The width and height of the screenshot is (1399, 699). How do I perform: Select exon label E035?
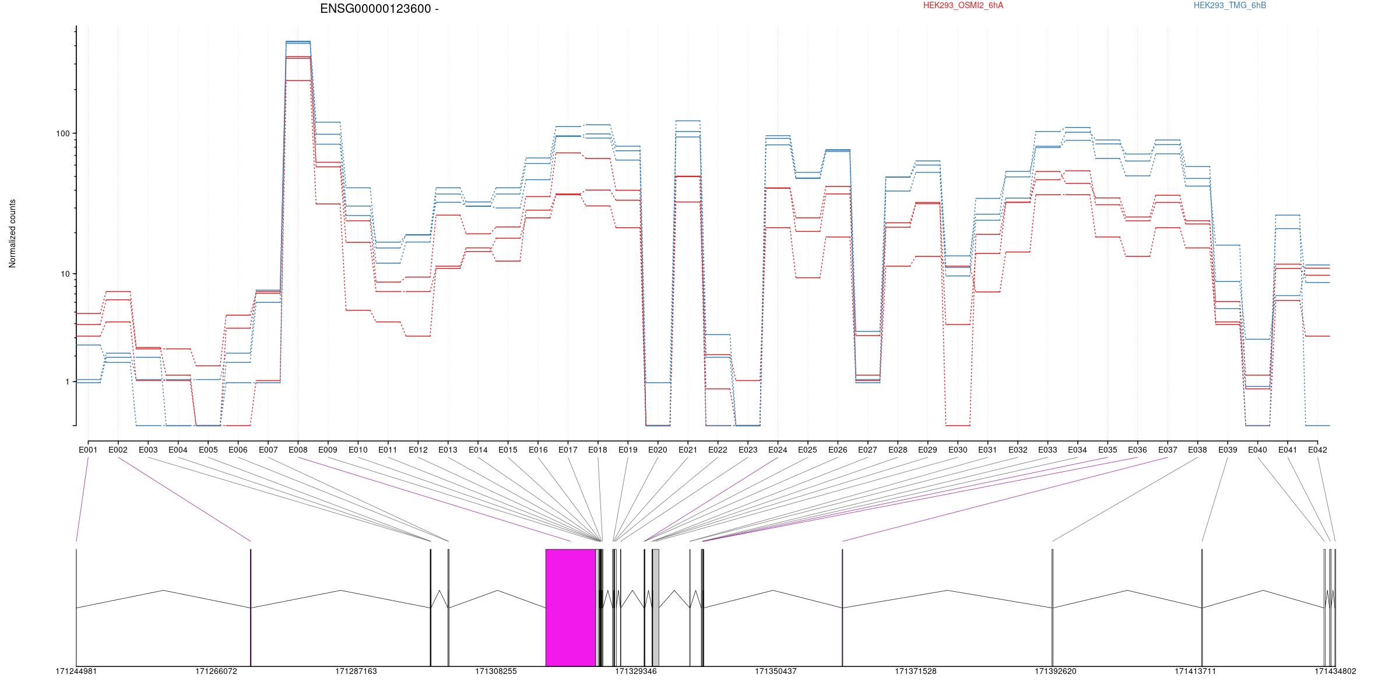1108,450
